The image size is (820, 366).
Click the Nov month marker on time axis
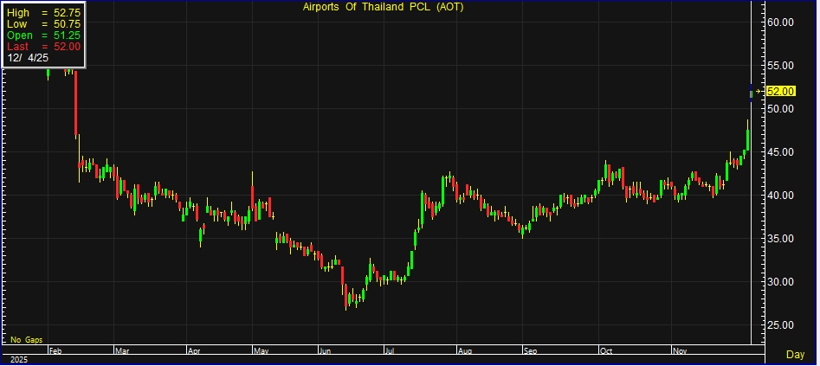click(679, 351)
